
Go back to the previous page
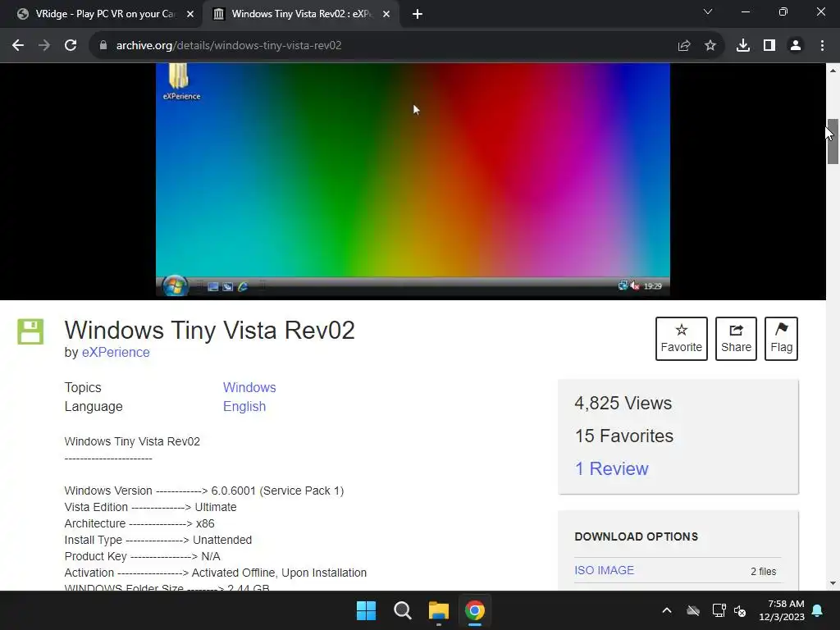pyautogui.click(x=18, y=46)
